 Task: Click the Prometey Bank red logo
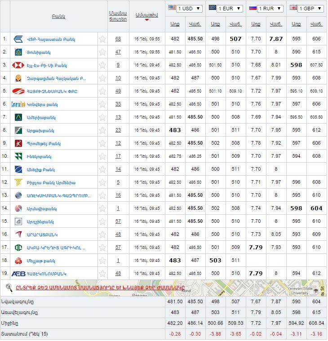point(18,143)
